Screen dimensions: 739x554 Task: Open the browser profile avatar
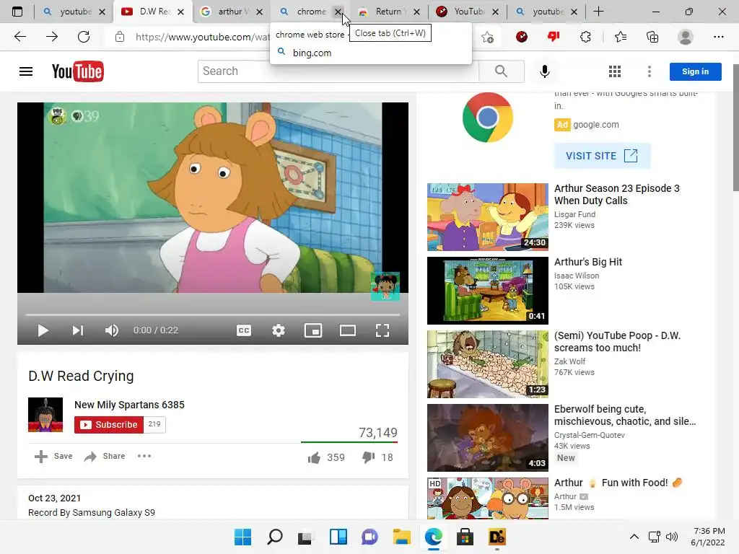click(x=686, y=37)
